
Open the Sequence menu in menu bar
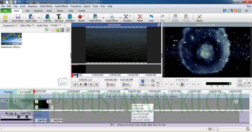pyautogui.click(x=32, y=6)
